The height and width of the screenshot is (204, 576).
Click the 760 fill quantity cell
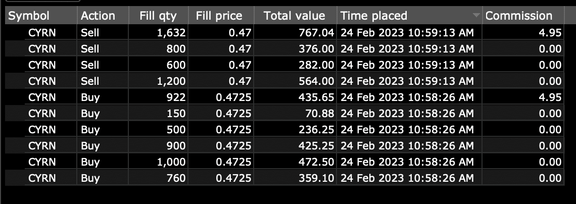(176, 178)
